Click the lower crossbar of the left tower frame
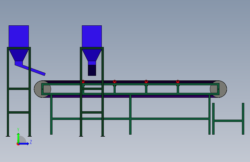The width and height of the screenshot is (250, 162). point(19,112)
